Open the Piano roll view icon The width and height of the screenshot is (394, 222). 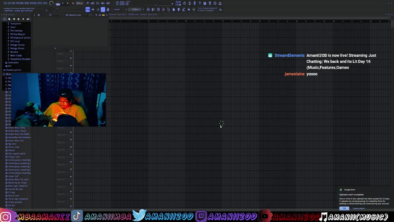tap(153, 9)
